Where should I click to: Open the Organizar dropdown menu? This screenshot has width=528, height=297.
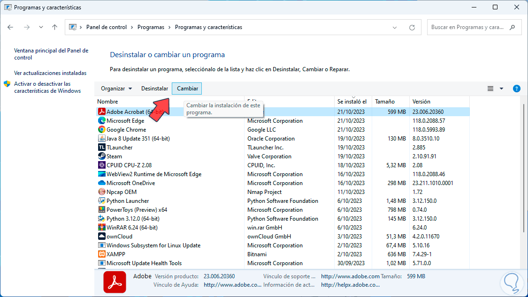tap(116, 89)
